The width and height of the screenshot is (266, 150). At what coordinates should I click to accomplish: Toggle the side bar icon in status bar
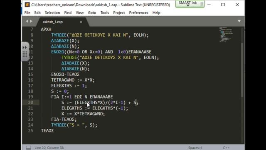(28, 147)
